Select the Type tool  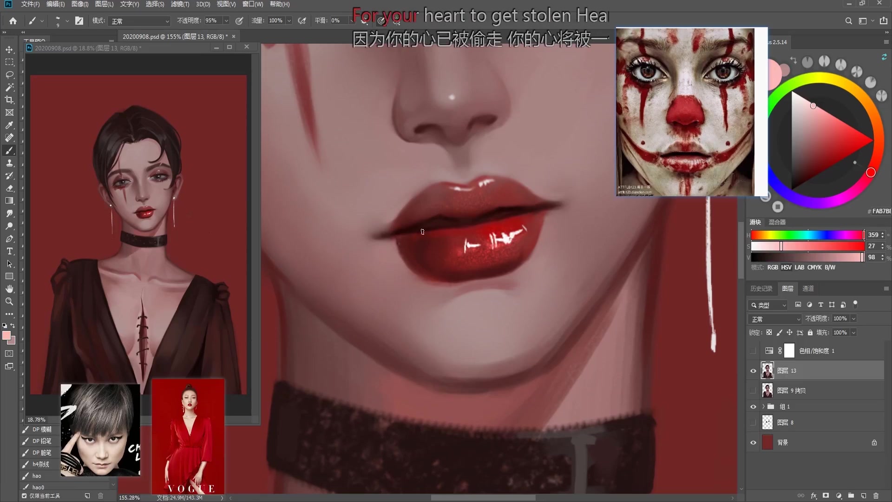pyautogui.click(x=9, y=251)
